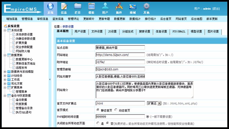
Task: Click the 站点名称 input field
Action: pyautogui.click(x=120, y=47)
